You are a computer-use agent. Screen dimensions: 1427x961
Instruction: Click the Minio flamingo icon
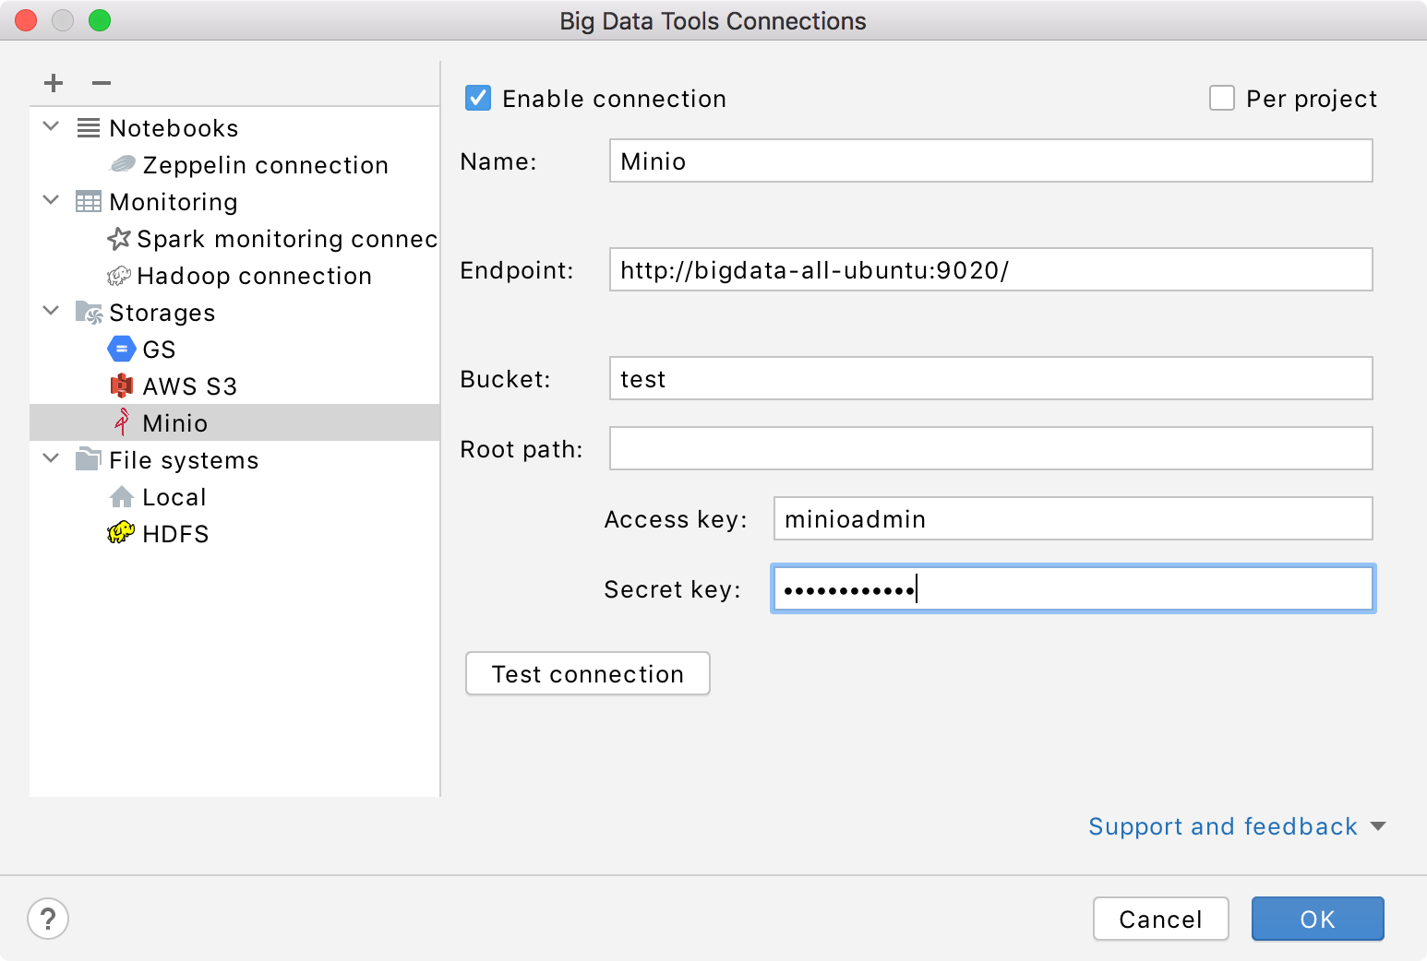pos(121,422)
